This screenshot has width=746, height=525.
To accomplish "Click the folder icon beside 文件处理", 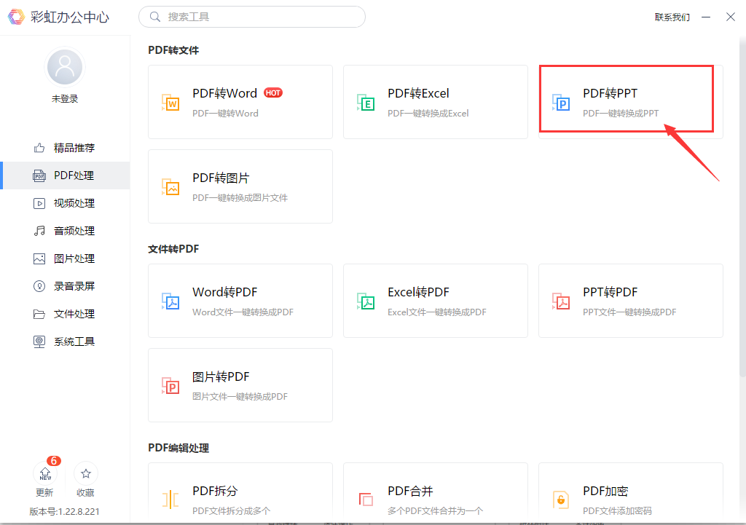I will (39, 315).
